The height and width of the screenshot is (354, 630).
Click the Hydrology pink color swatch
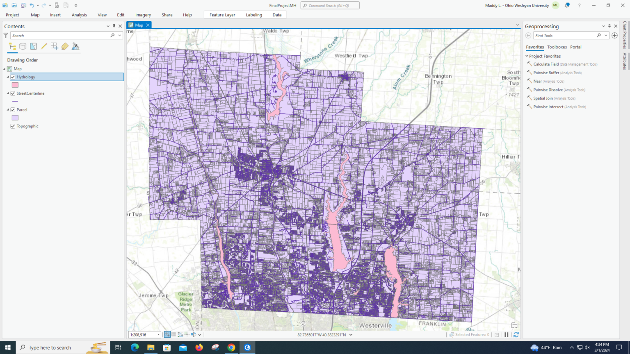pos(15,85)
